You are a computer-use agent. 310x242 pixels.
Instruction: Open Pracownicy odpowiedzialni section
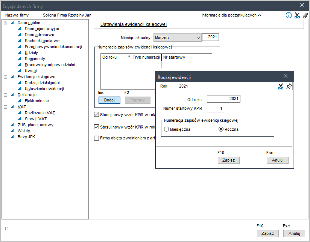click(50, 65)
